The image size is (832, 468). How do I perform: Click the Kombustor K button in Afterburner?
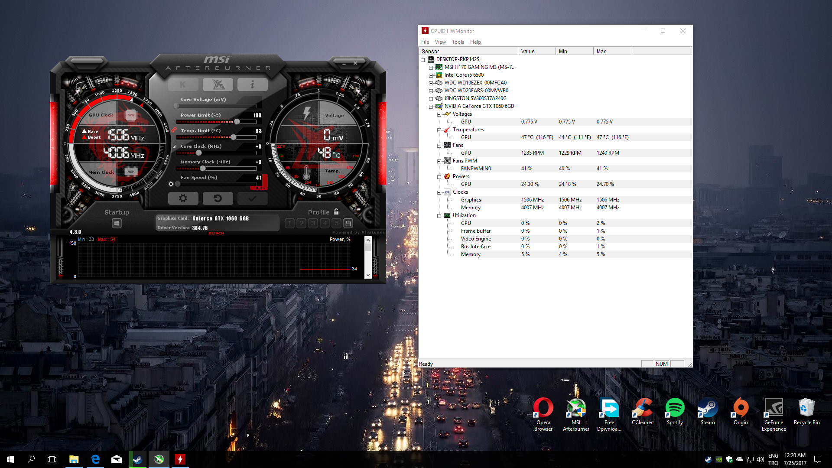coord(183,84)
